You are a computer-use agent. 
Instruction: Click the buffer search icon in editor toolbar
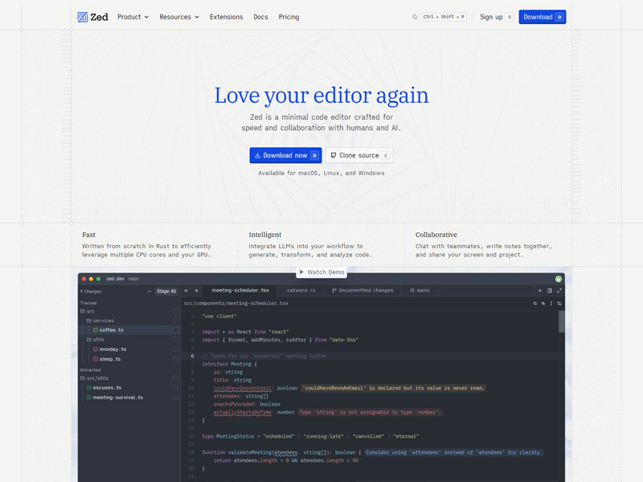coord(535,304)
